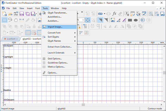Click the Open Installed Font icon

click(x=16, y=14)
